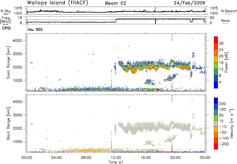Click the left '10^5' noise axis tick
Screen dimensions: 237x164
click(18, 8)
